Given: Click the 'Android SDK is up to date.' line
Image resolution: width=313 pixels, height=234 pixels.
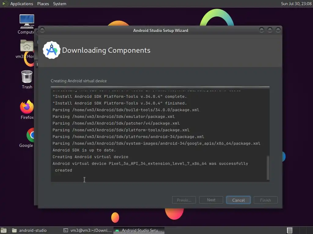Looking at the screenshot, I should 84,150.
